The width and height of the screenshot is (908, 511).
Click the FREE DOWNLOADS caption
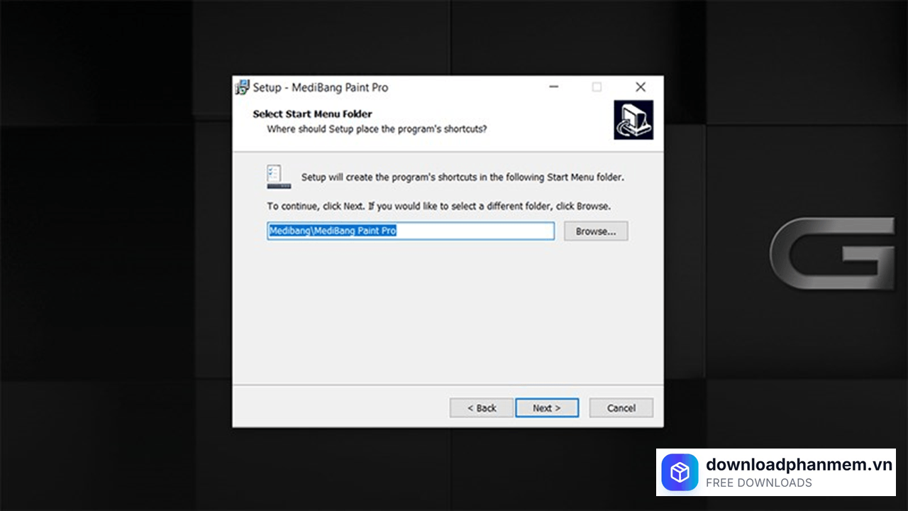758,483
